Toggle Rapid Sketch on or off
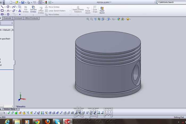 102,10
